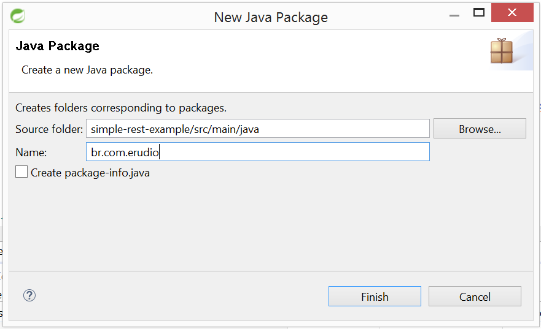Click the Source folder text field
Viewport: 541px width, 329px height.
[x=258, y=129]
